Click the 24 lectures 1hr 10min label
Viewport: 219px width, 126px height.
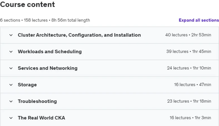click(x=189, y=68)
